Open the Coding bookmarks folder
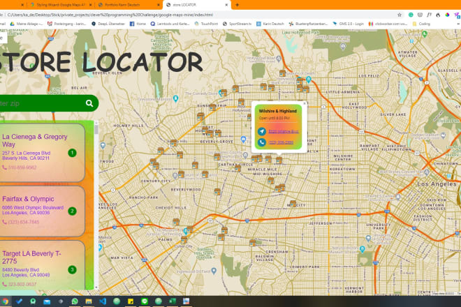This screenshot has height=307, width=461. pyautogui.click(x=421, y=24)
